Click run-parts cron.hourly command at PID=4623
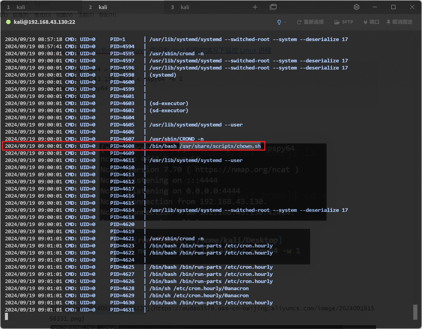 click(x=211, y=246)
